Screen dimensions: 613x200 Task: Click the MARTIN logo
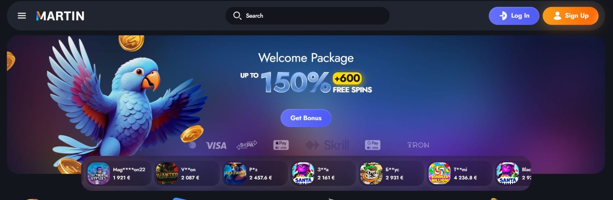[60, 16]
